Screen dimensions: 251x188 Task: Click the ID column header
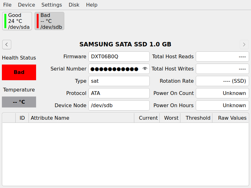click(x=22, y=118)
